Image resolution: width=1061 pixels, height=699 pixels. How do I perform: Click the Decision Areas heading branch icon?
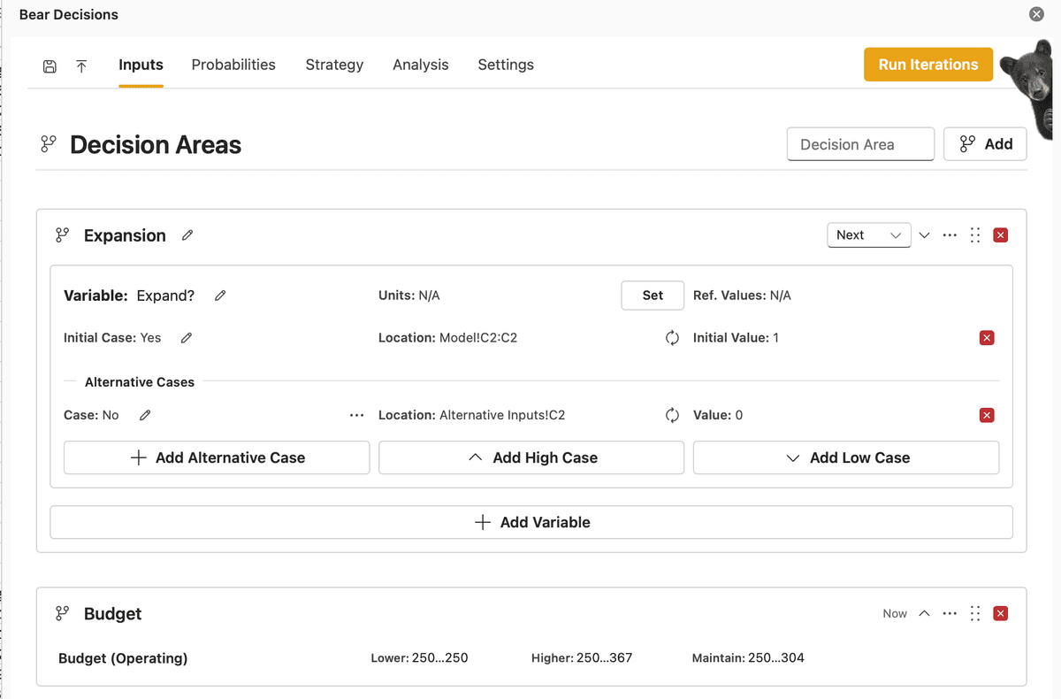click(49, 144)
